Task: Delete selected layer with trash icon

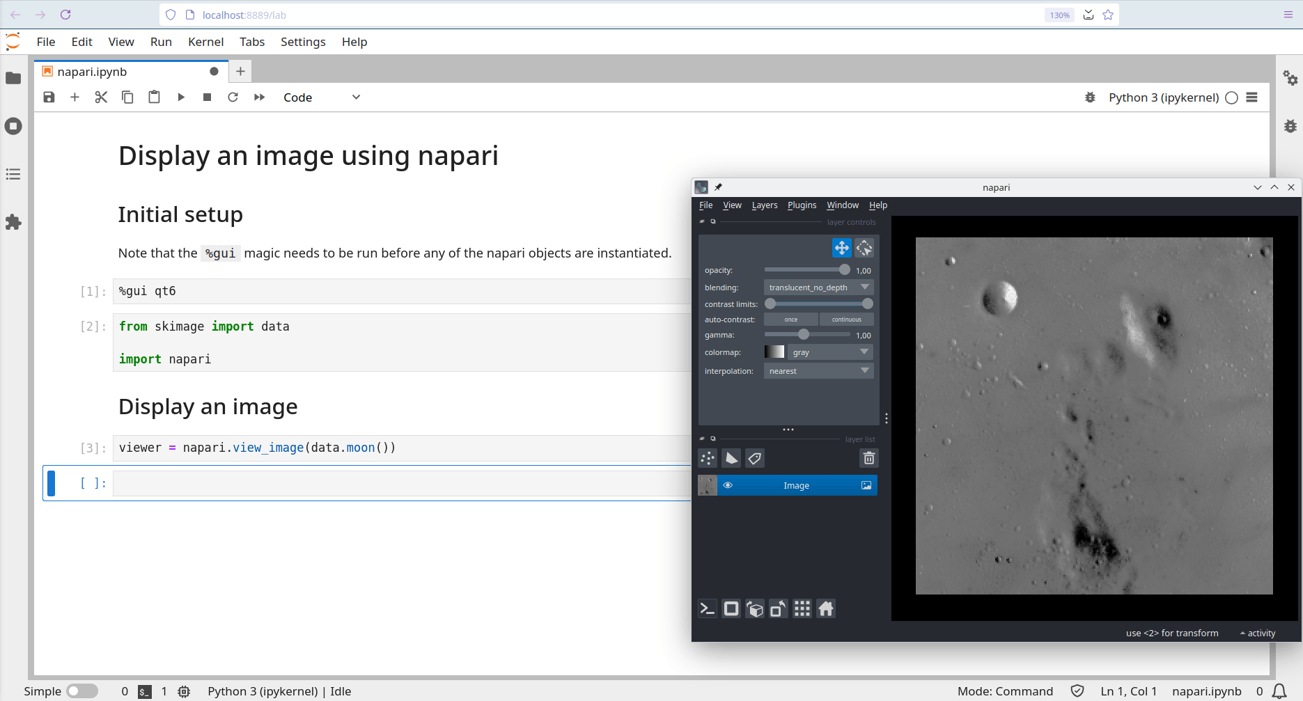Action: coord(868,458)
